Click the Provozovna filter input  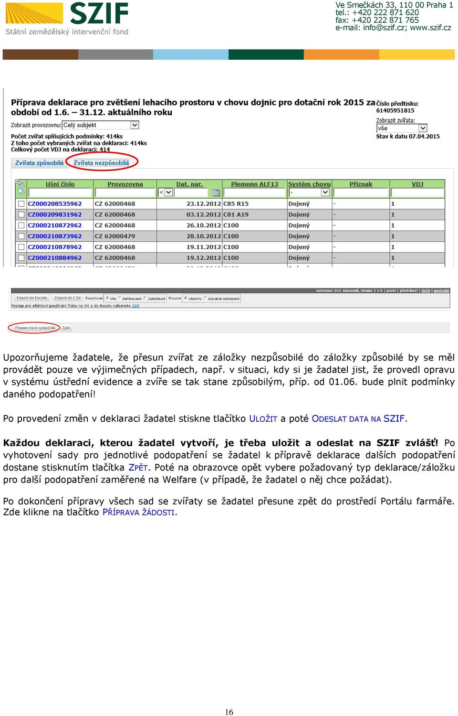click(125, 192)
